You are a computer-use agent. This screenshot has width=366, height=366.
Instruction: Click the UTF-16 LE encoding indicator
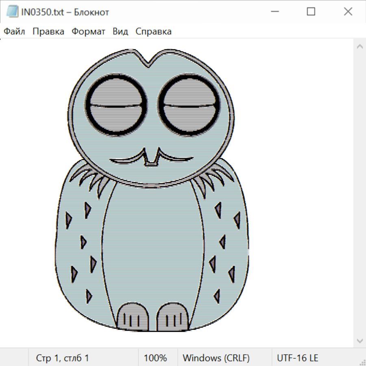click(298, 358)
